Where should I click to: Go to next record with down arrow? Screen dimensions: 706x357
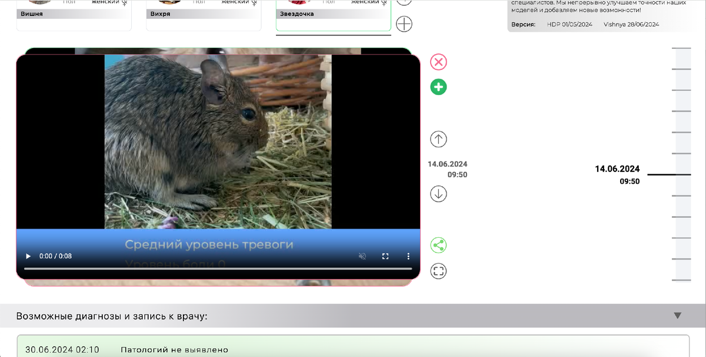pos(438,194)
